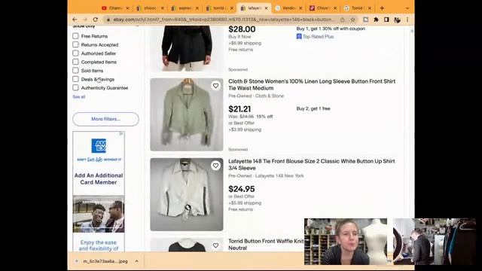
Task: Add the Cloth & Stone shirt to watchlist
Action: (x=216, y=86)
